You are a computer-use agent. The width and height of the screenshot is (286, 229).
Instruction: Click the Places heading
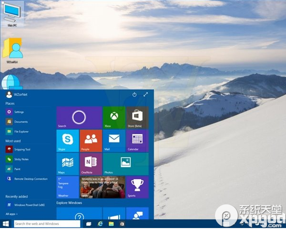(10, 103)
